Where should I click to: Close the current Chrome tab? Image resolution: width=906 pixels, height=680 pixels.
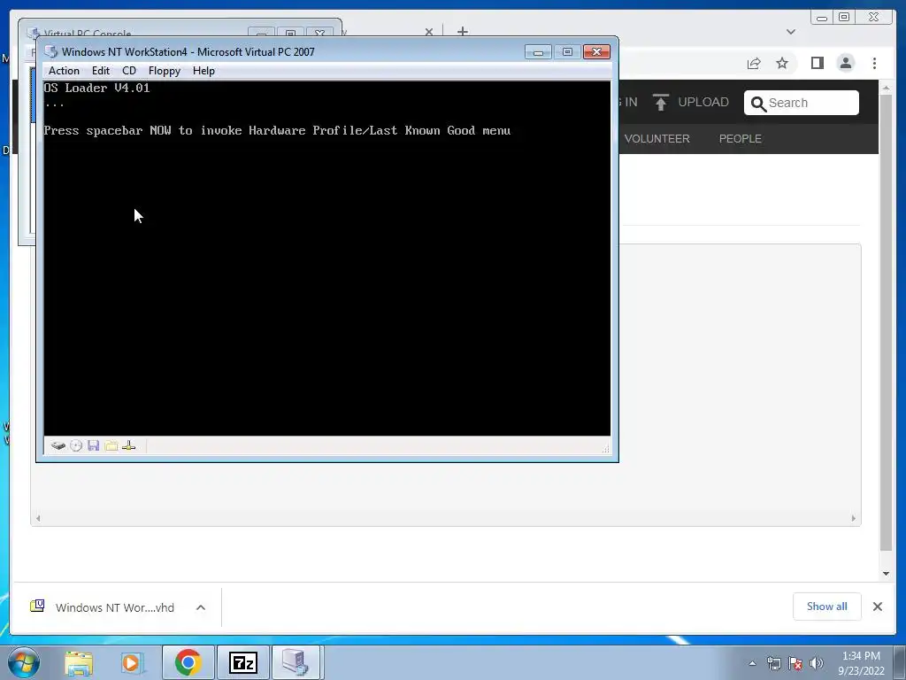tap(429, 32)
